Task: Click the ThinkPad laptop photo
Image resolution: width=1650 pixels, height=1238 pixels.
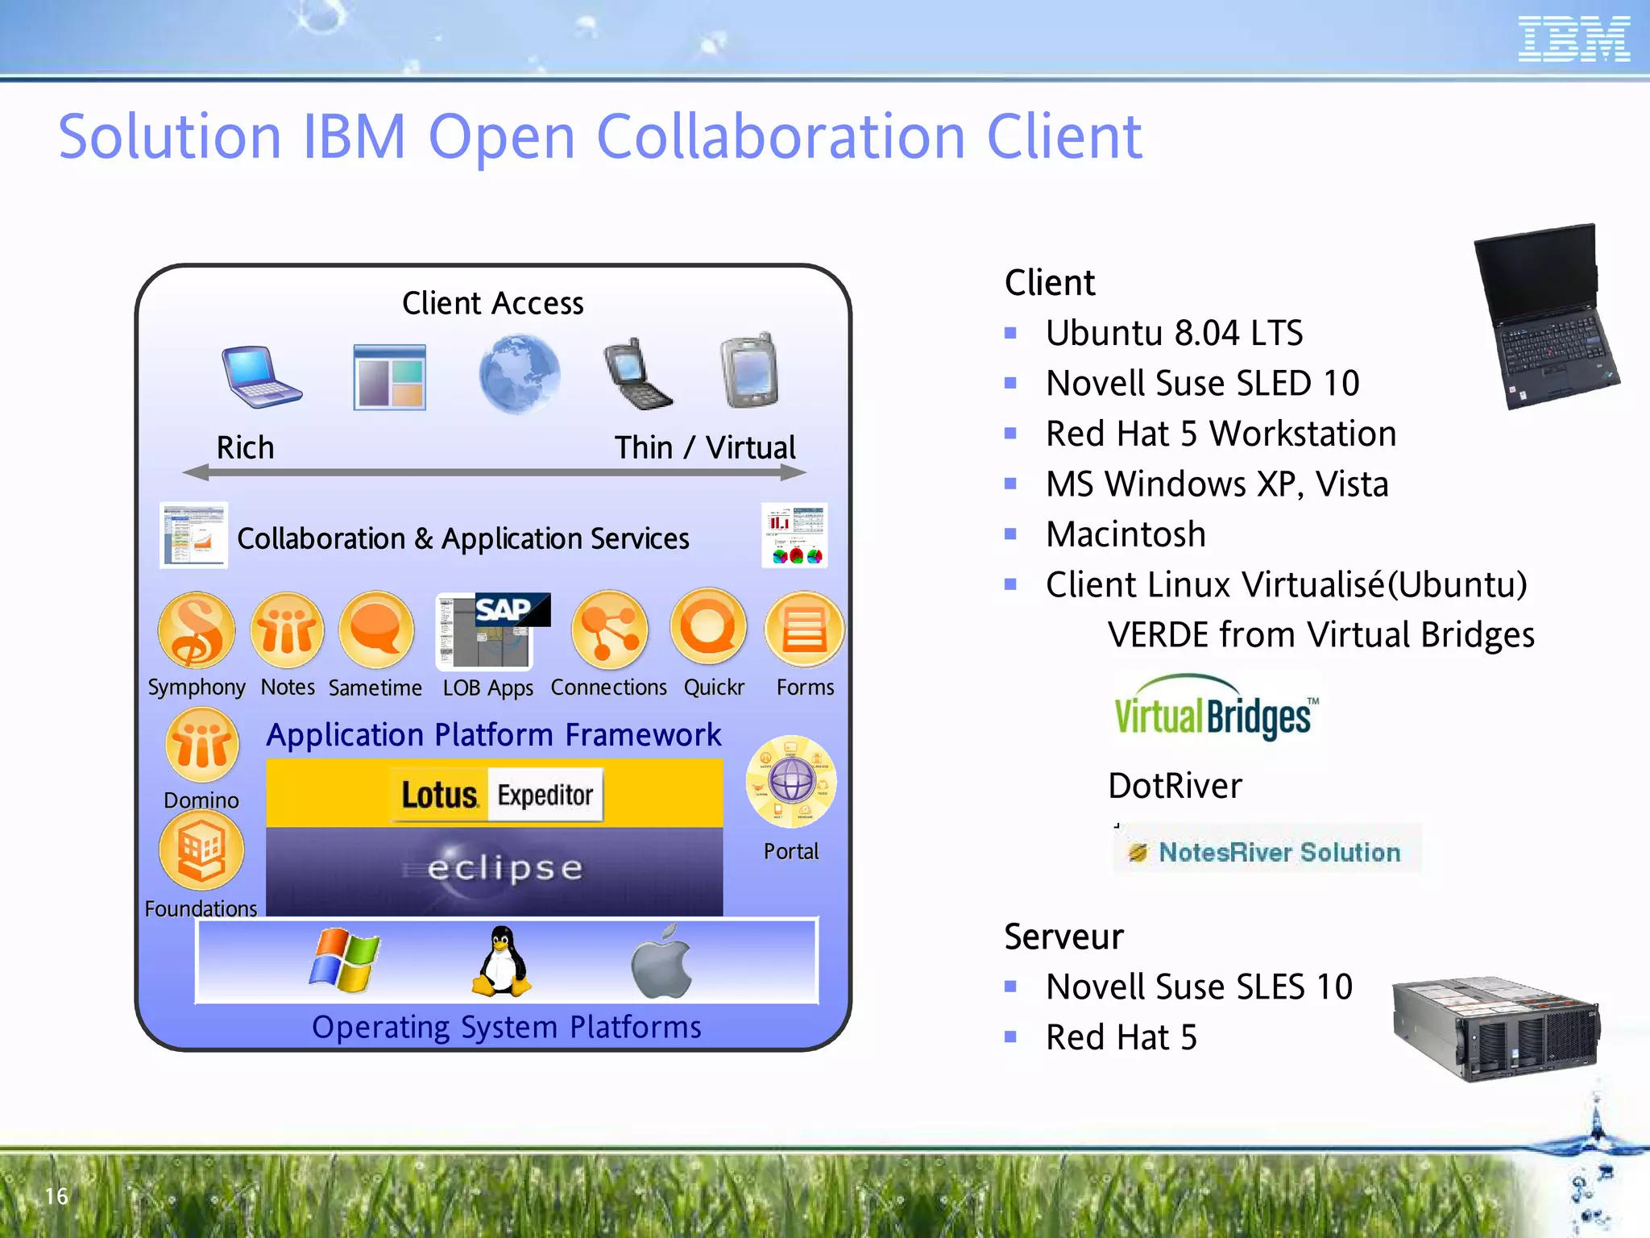Action: (1545, 316)
